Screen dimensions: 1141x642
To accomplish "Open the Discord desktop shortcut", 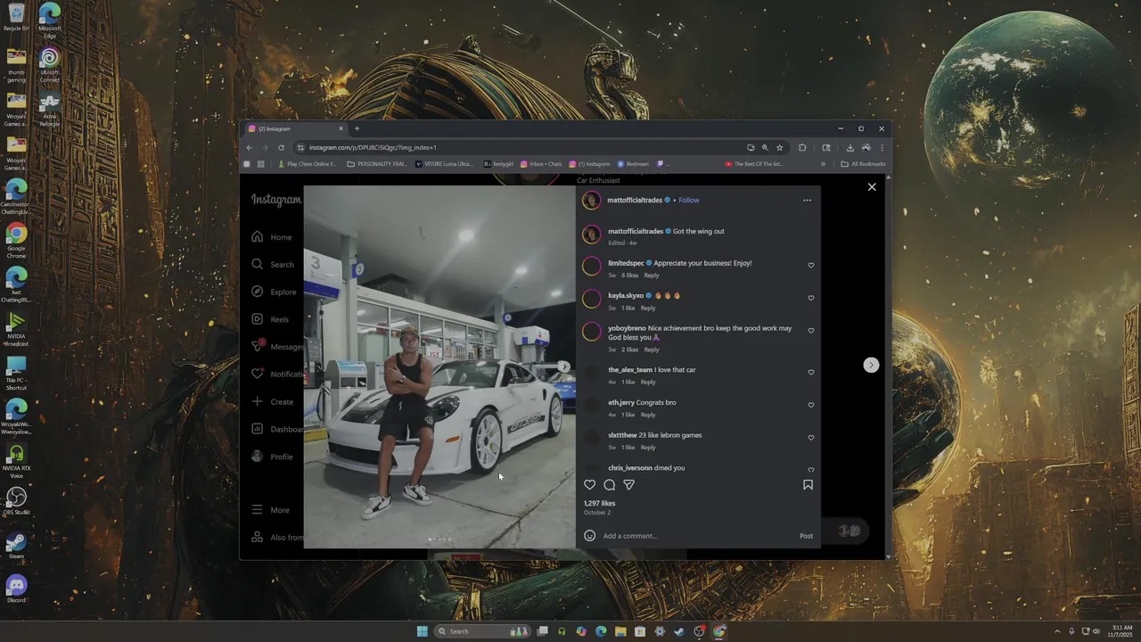I will tap(16, 588).
